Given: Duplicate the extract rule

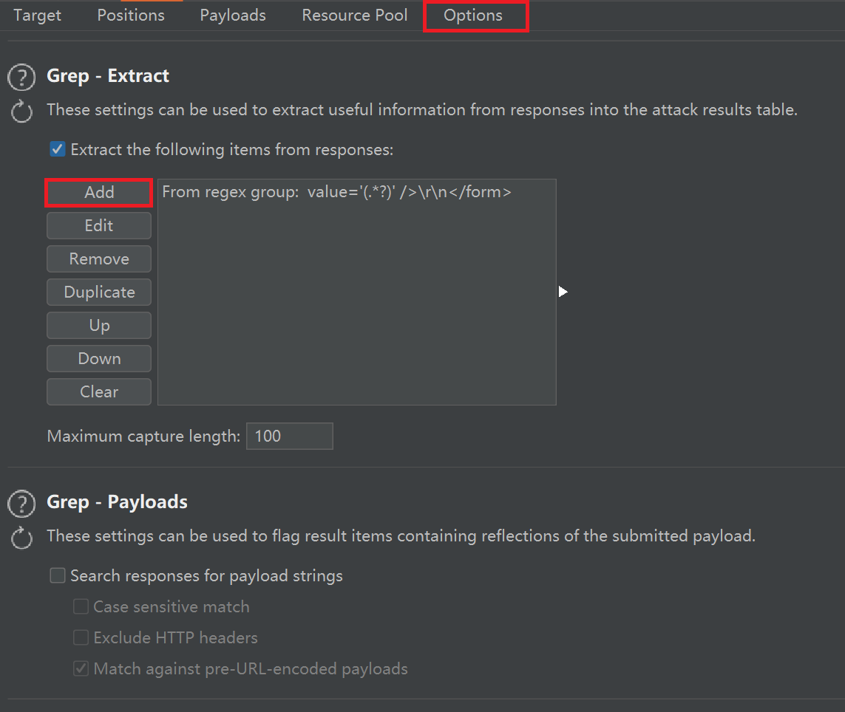Looking at the screenshot, I should coord(99,292).
